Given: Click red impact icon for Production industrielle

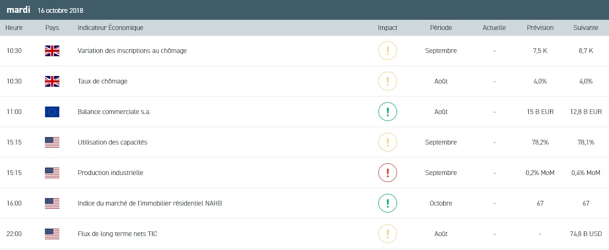Looking at the screenshot, I should tap(387, 173).
